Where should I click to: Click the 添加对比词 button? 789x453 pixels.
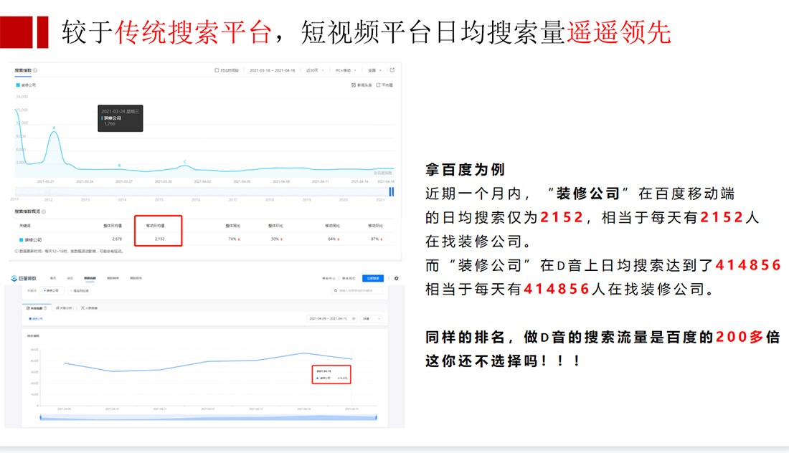coord(79,291)
